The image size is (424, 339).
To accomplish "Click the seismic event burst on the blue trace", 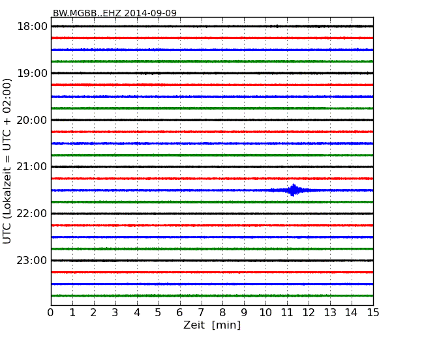I will (x=294, y=190).
